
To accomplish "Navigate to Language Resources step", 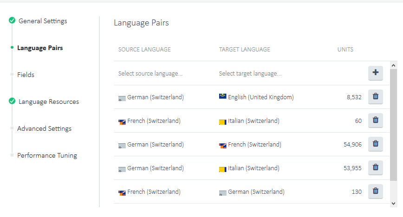I will click(x=49, y=102).
